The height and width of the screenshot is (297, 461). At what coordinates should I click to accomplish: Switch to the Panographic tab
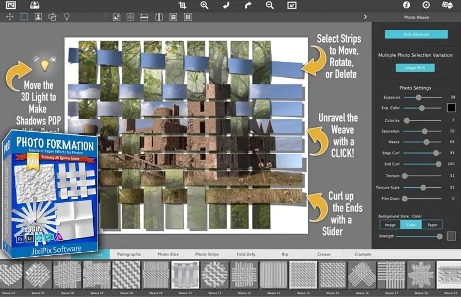pyautogui.click(x=129, y=255)
